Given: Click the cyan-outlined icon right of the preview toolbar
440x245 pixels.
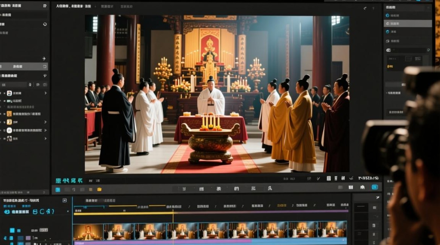Looking at the screenshot, I should 375,187.
